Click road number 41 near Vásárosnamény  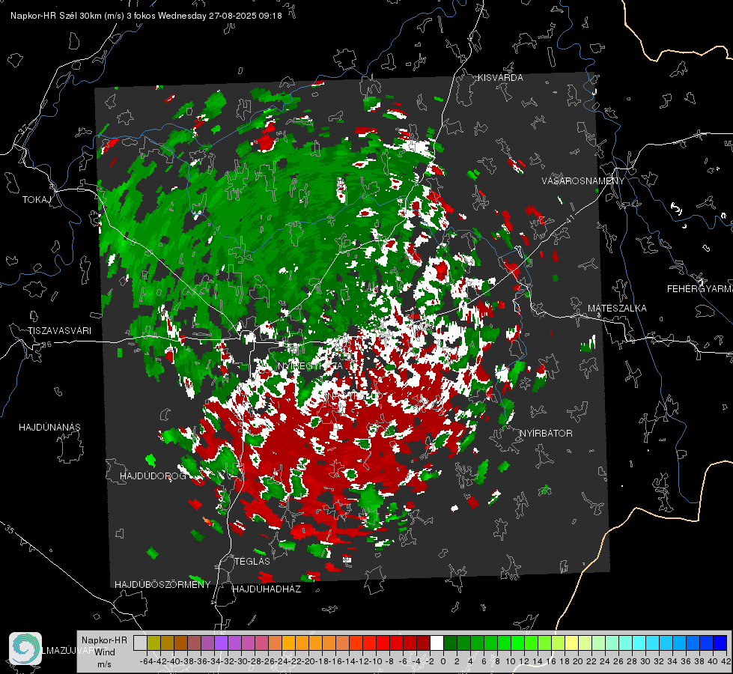(x=570, y=219)
